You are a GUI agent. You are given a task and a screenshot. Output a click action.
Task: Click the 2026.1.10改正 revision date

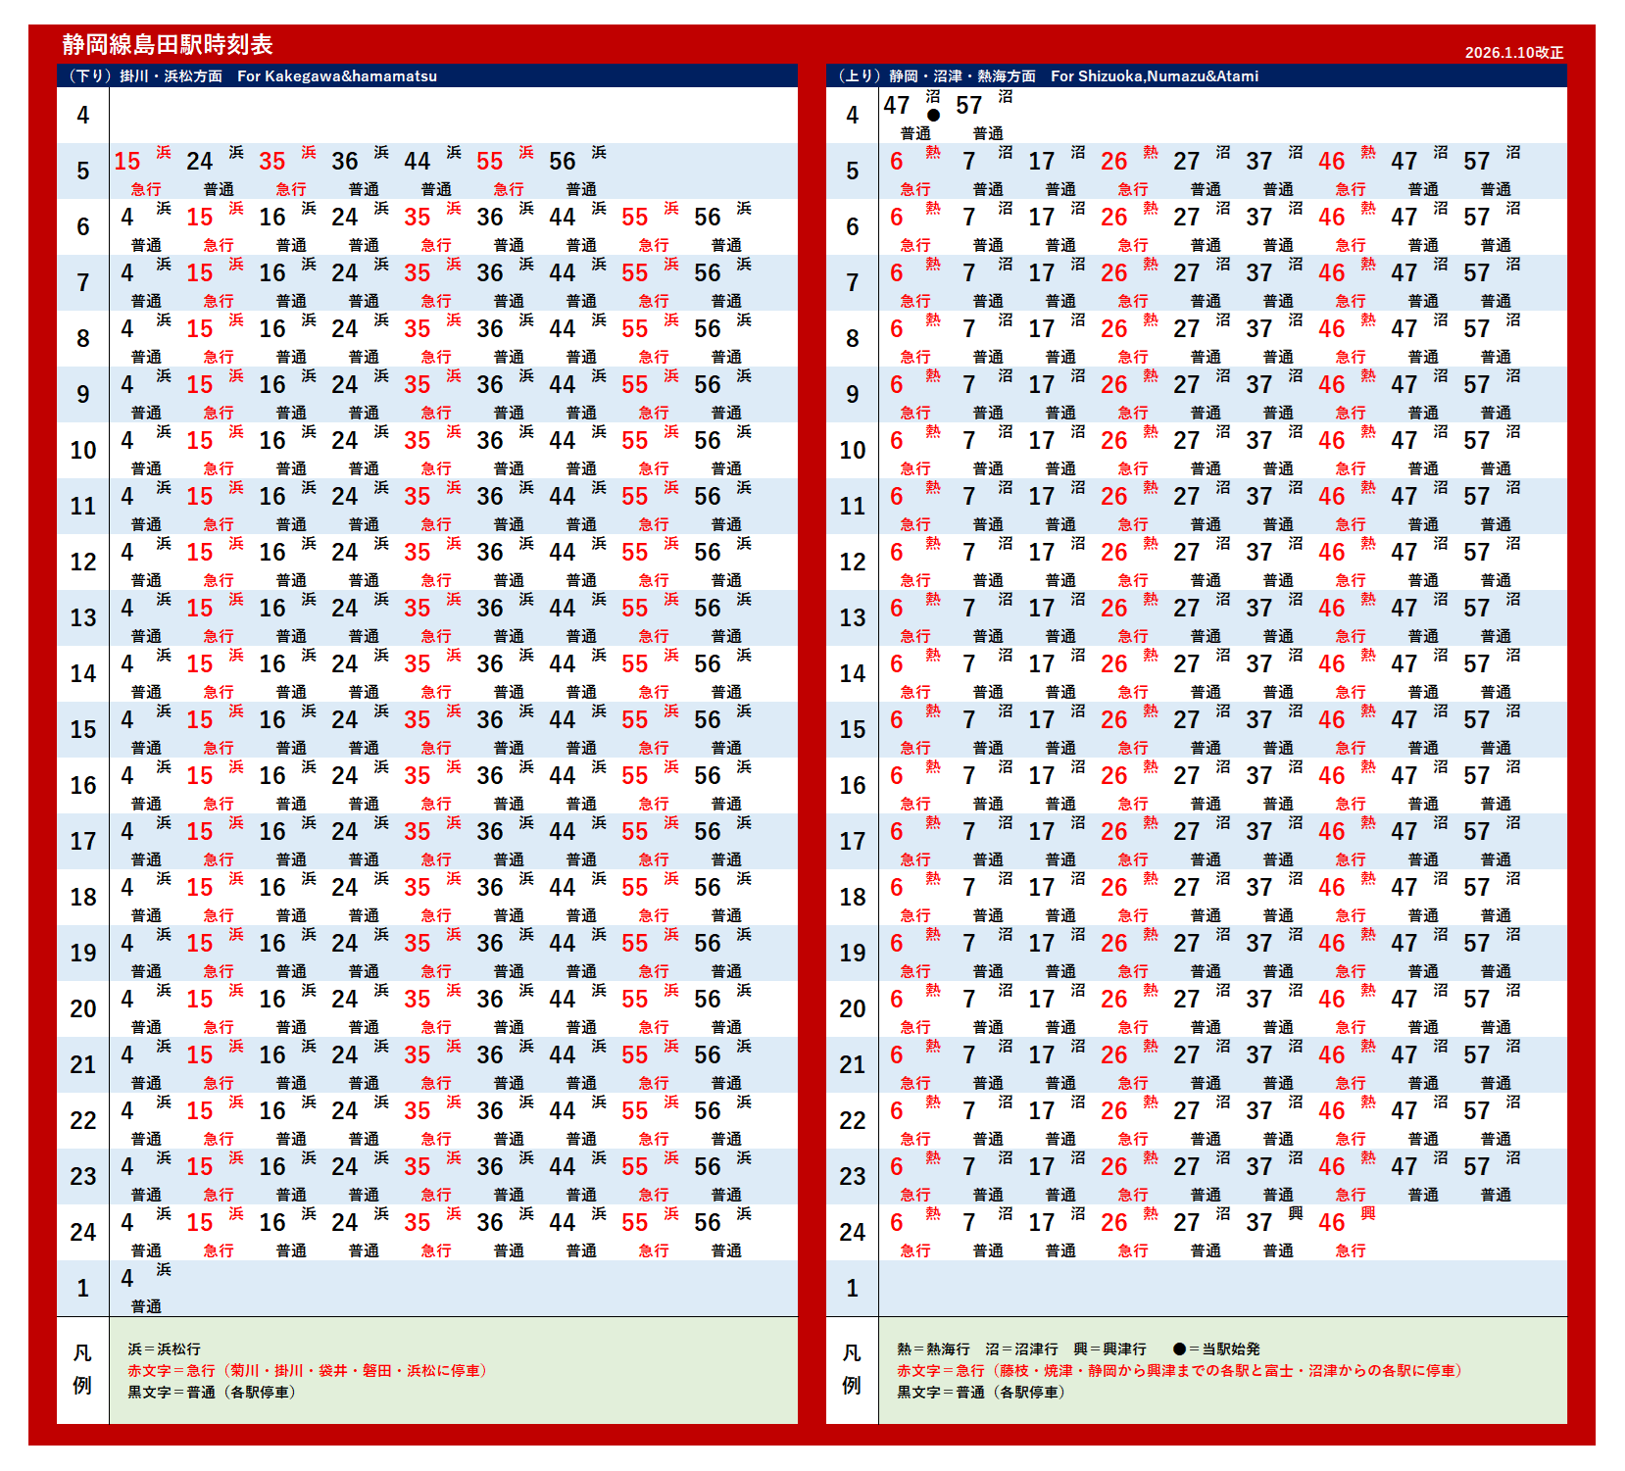click(x=1513, y=53)
